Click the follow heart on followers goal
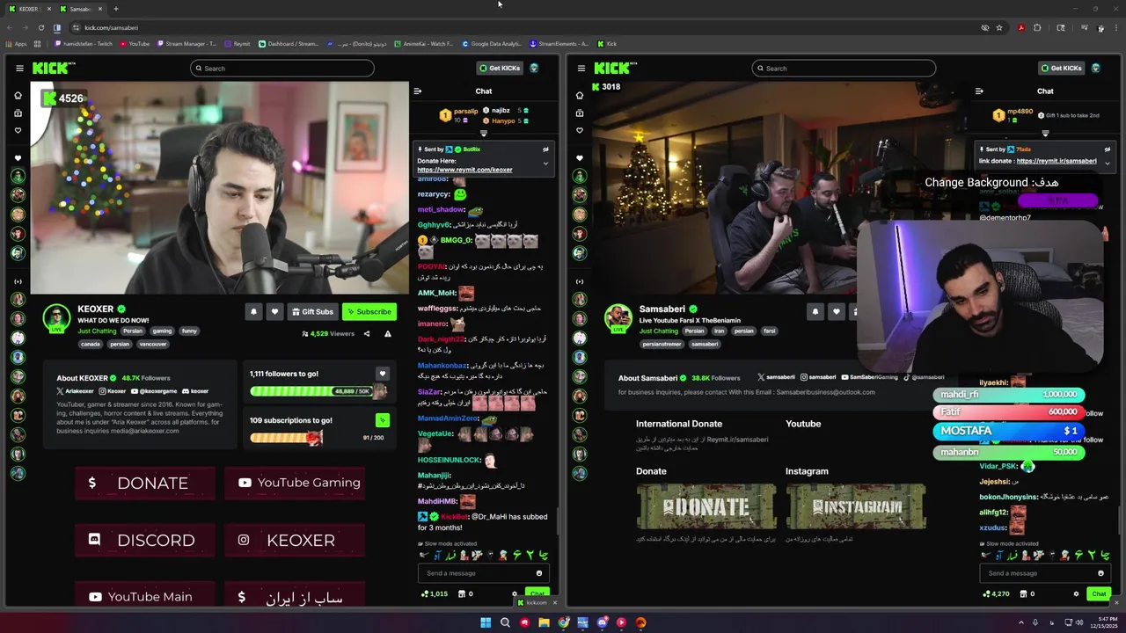The width and height of the screenshot is (1126, 633). click(382, 374)
